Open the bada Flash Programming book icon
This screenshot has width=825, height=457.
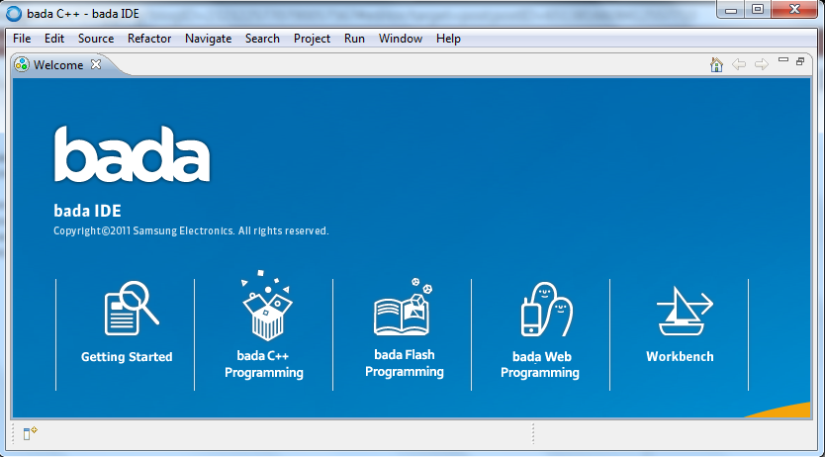coord(403,307)
